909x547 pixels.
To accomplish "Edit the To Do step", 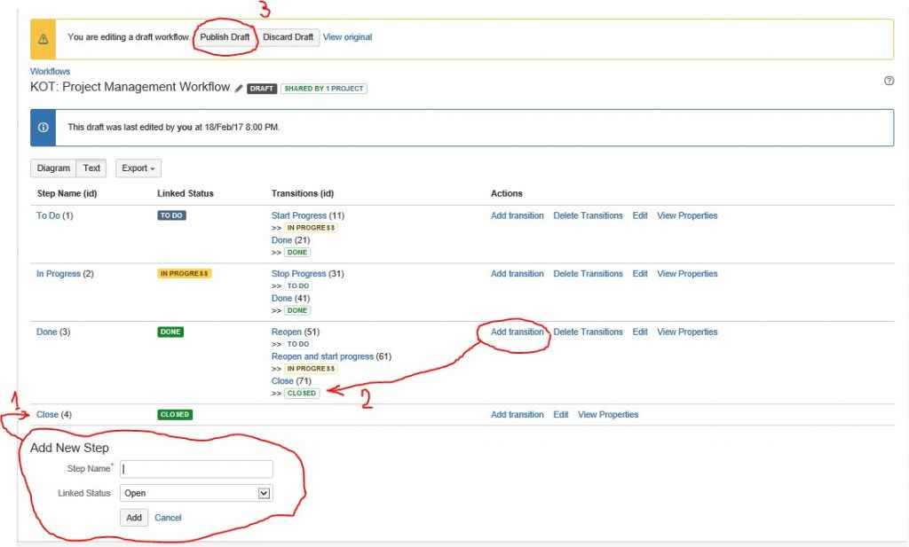I will pyautogui.click(x=640, y=216).
